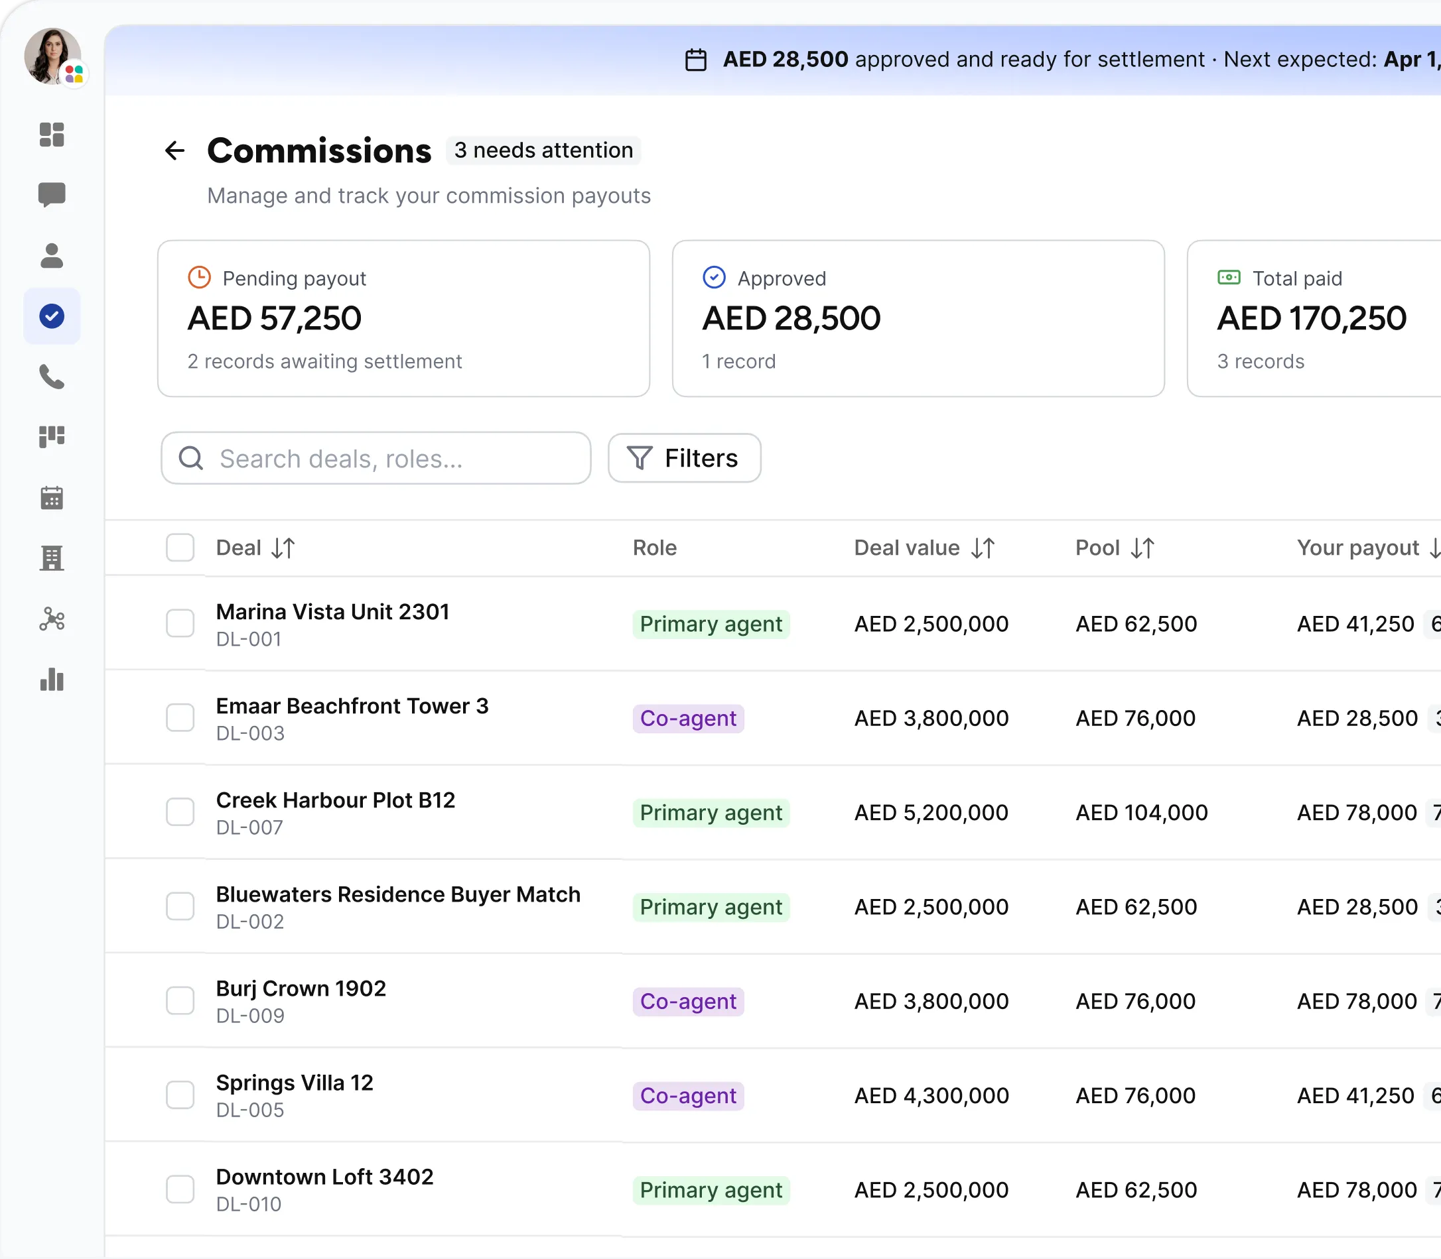The image size is (1441, 1259).
Task: Click the magnifier icon in search box
Action: point(191,458)
